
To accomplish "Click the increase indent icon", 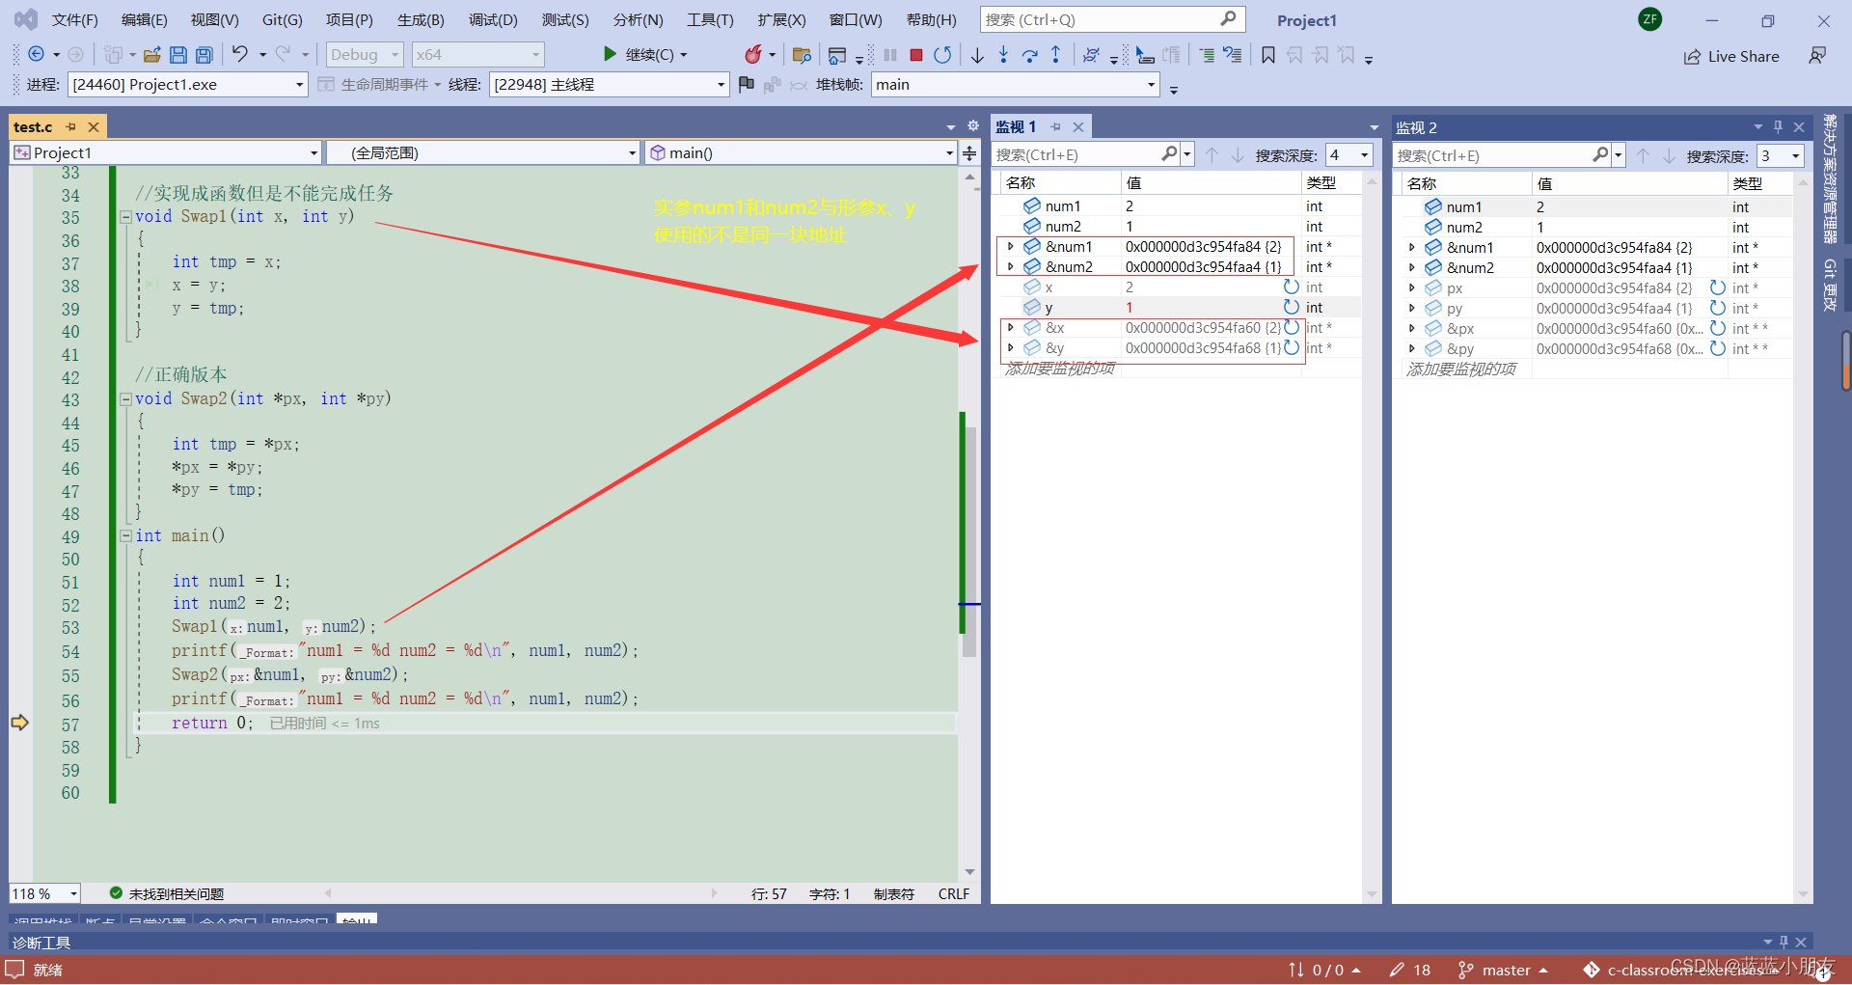I will pyautogui.click(x=1207, y=55).
